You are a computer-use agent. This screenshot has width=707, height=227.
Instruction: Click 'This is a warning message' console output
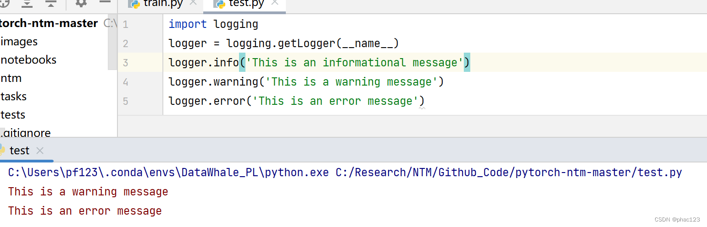pyautogui.click(x=88, y=191)
